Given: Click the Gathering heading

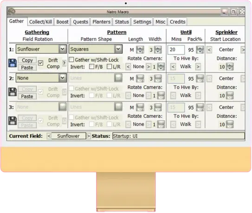Looking at the screenshot, I should [x=37, y=32].
